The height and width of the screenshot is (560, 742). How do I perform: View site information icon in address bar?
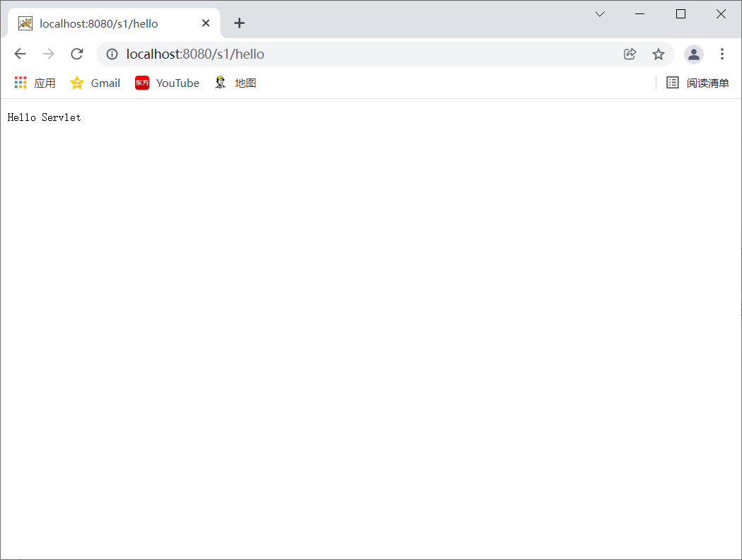click(112, 54)
